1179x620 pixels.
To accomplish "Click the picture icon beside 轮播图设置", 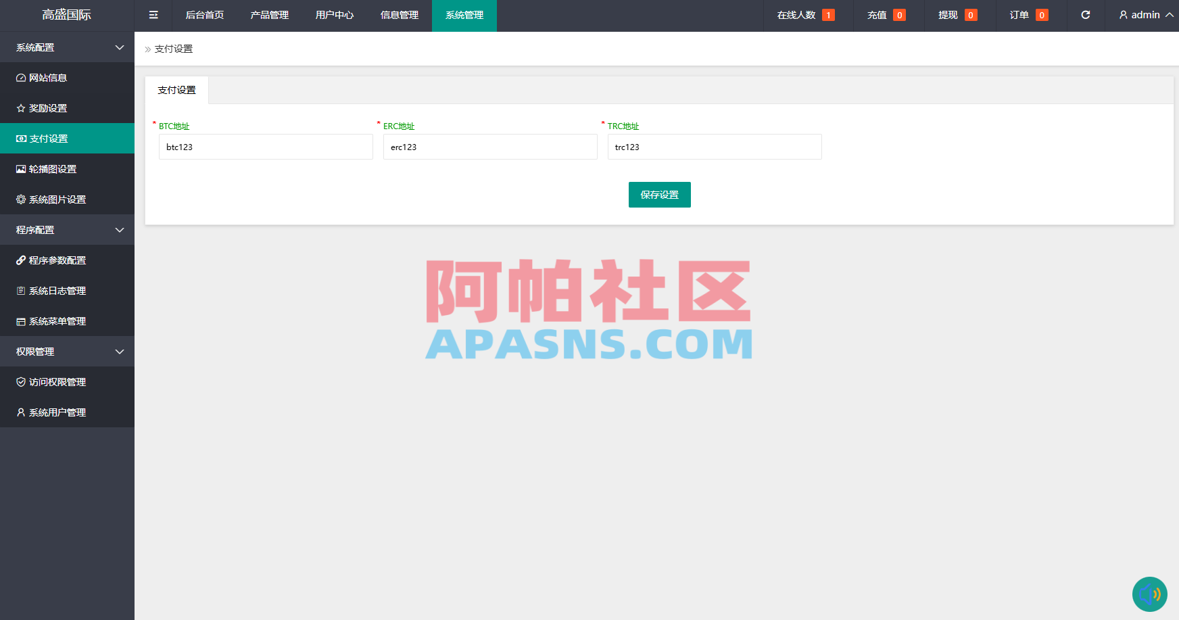I will pos(21,169).
